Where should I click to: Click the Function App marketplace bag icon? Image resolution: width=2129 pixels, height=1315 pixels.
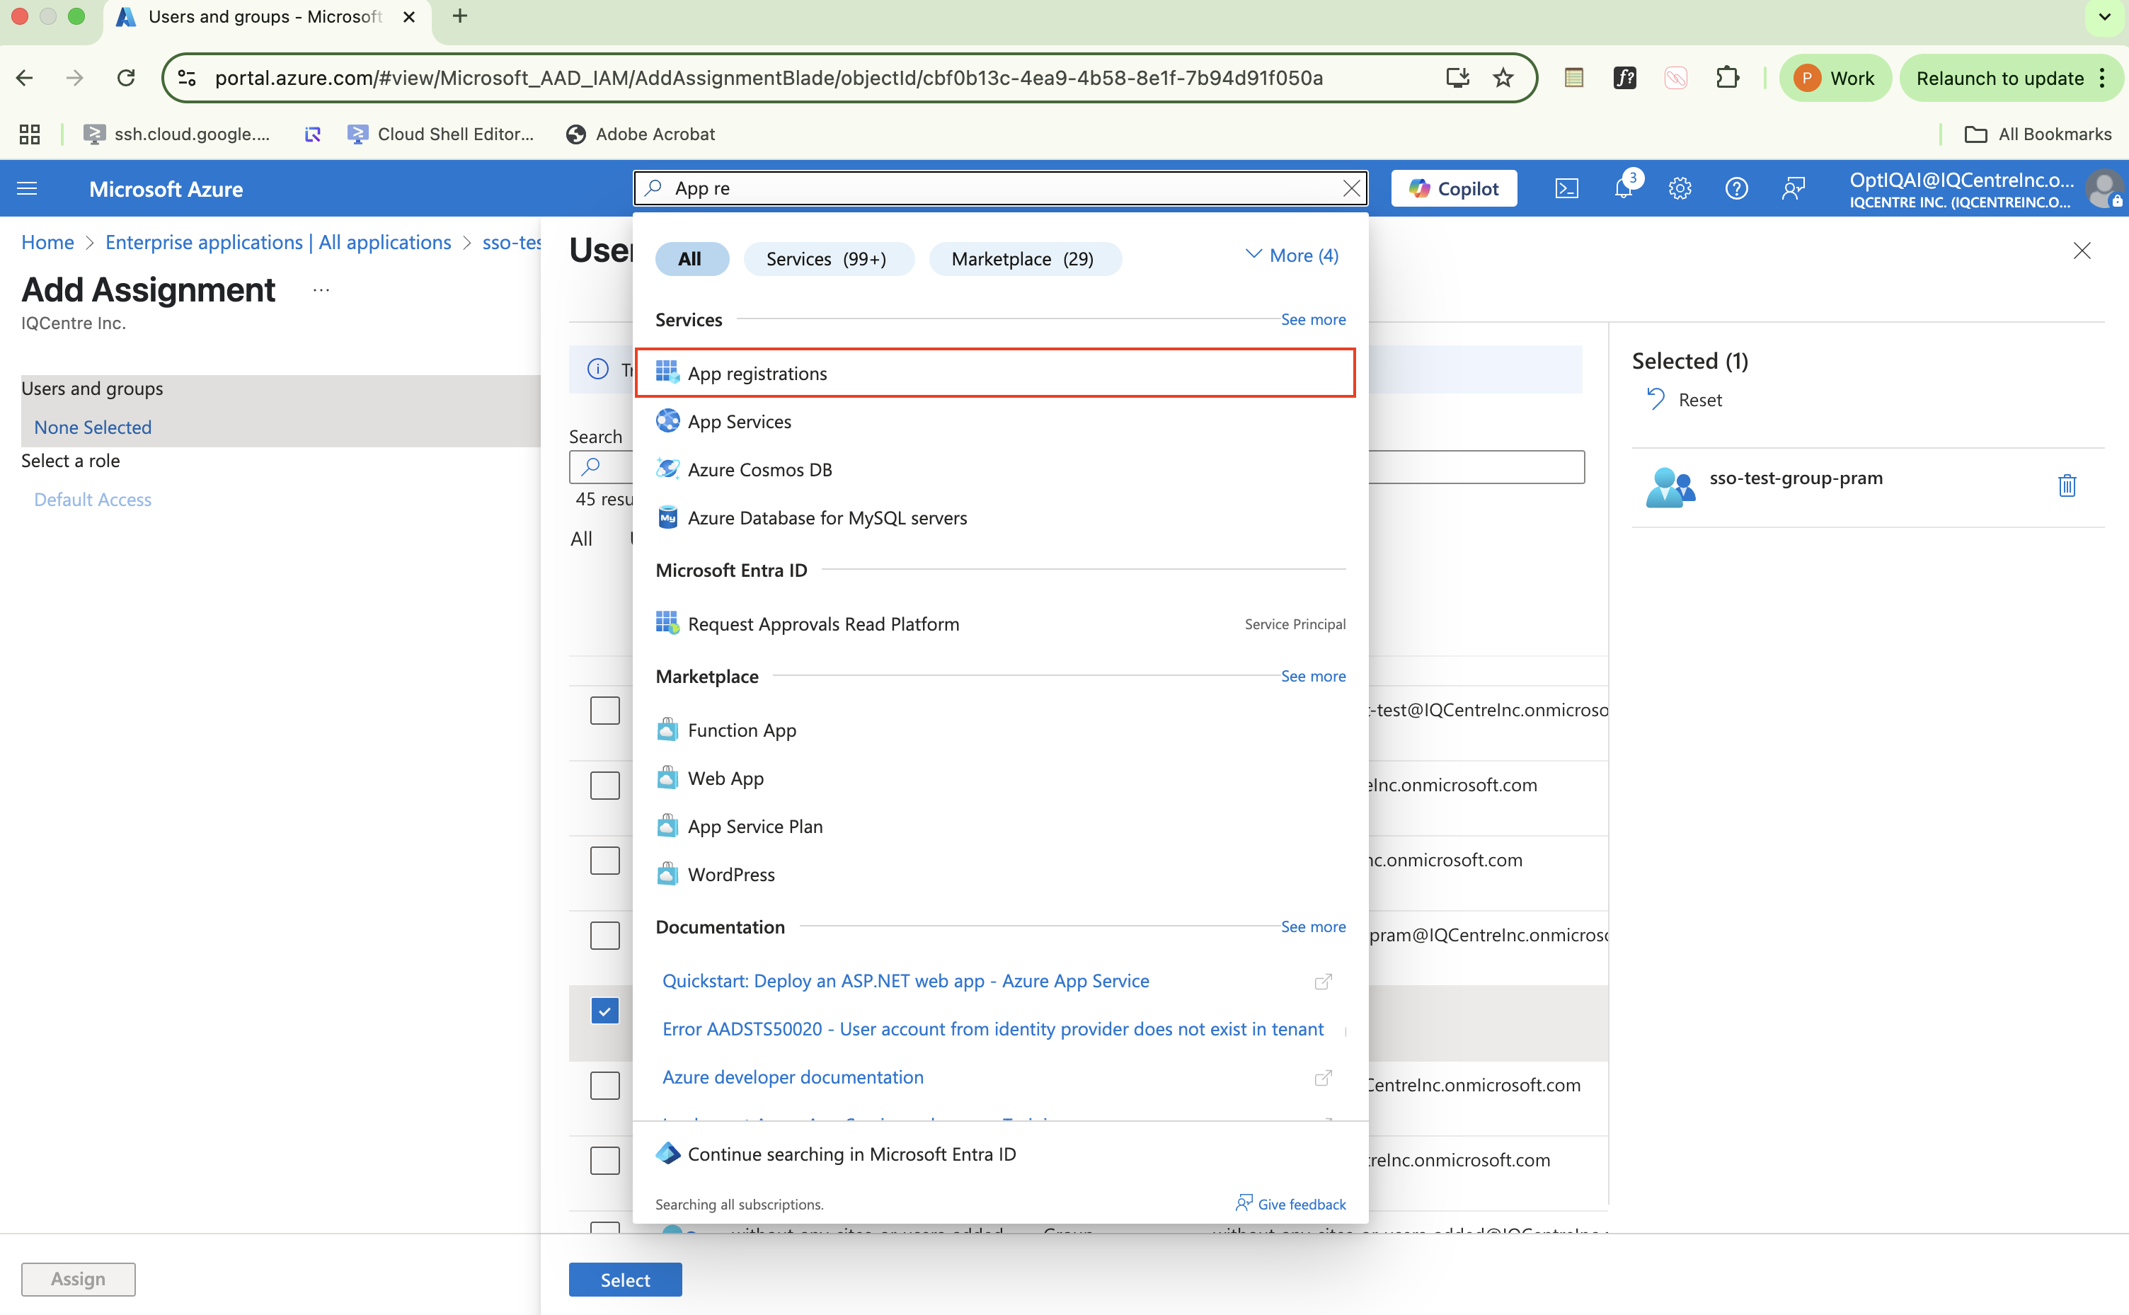click(667, 730)
